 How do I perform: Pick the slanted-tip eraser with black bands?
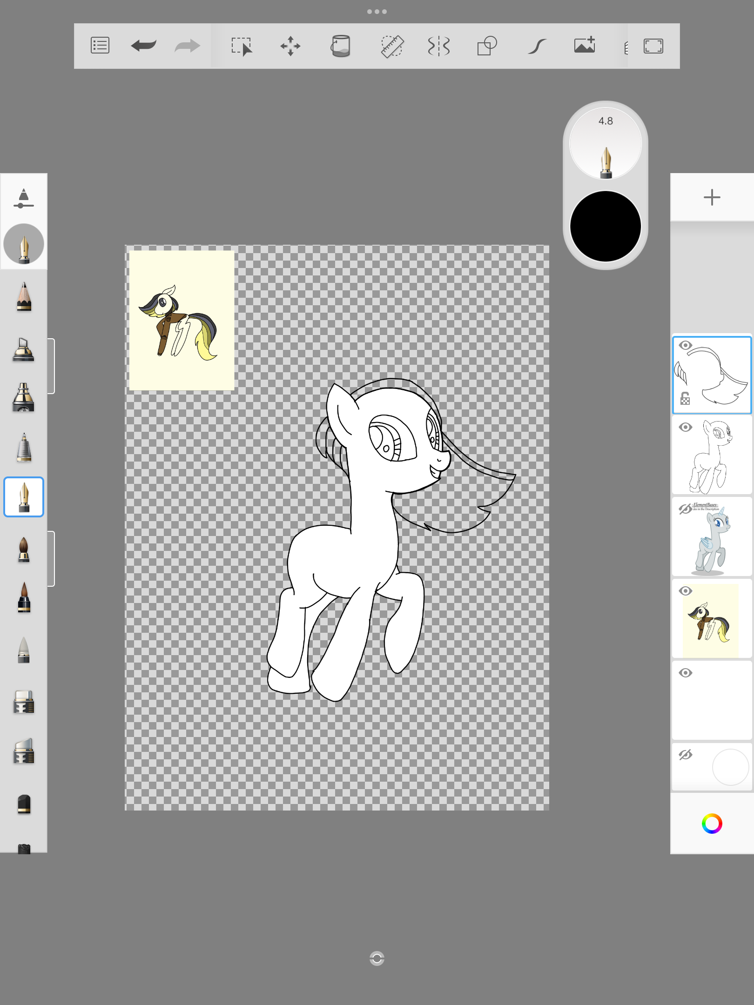point(24,750)
